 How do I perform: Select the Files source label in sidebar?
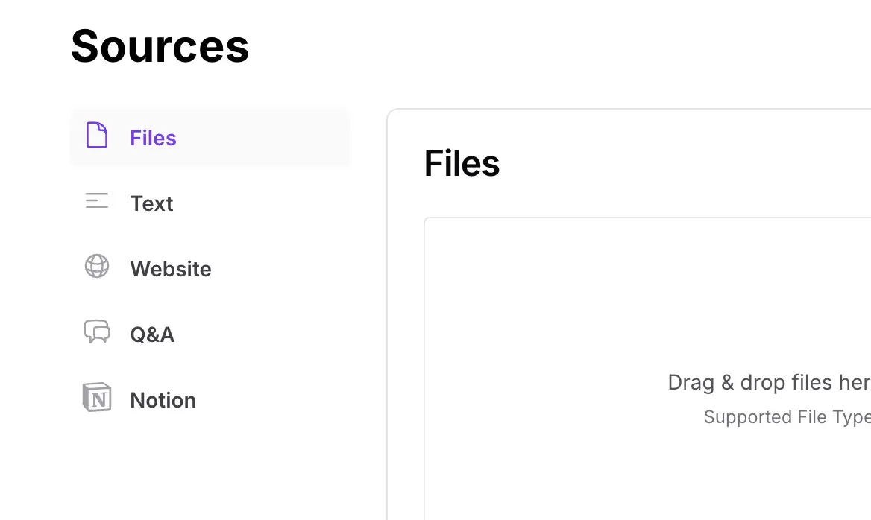(153, 138)
